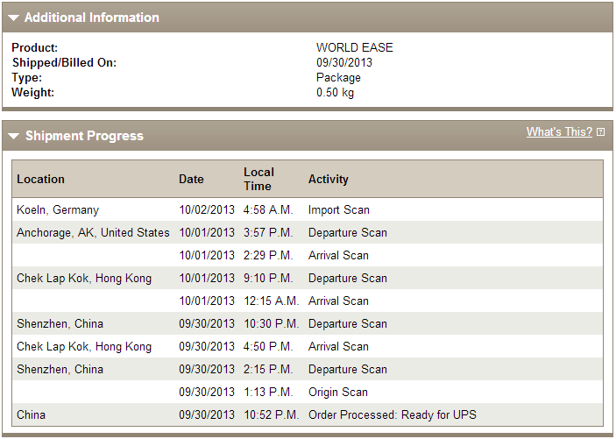Image resolution: width=616 pixels, height=439 pixels.
Task: Click the China location in last row
Action: [31, 414]
